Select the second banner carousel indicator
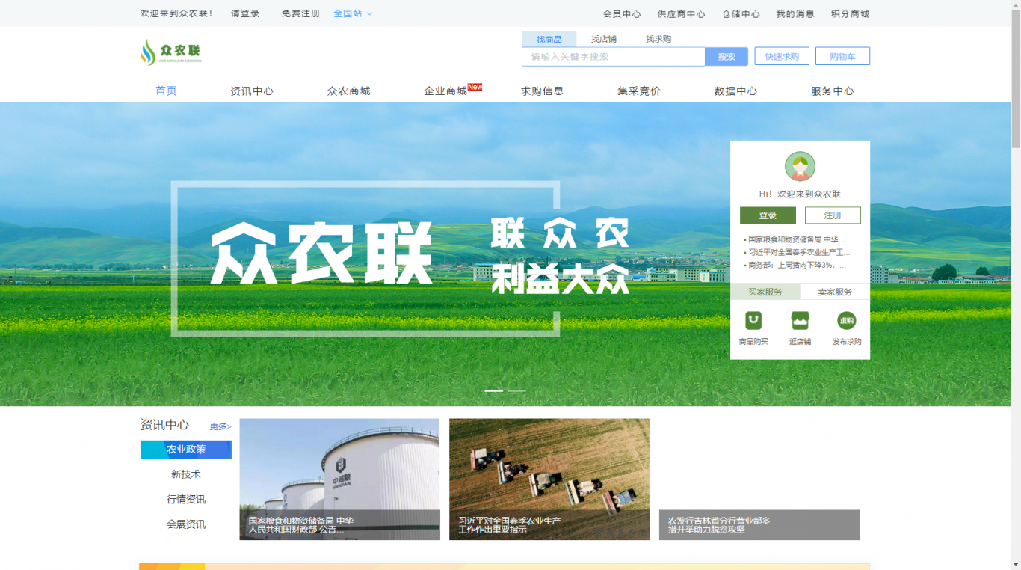This screenshot has width=1021, height=570. point(517,390)
